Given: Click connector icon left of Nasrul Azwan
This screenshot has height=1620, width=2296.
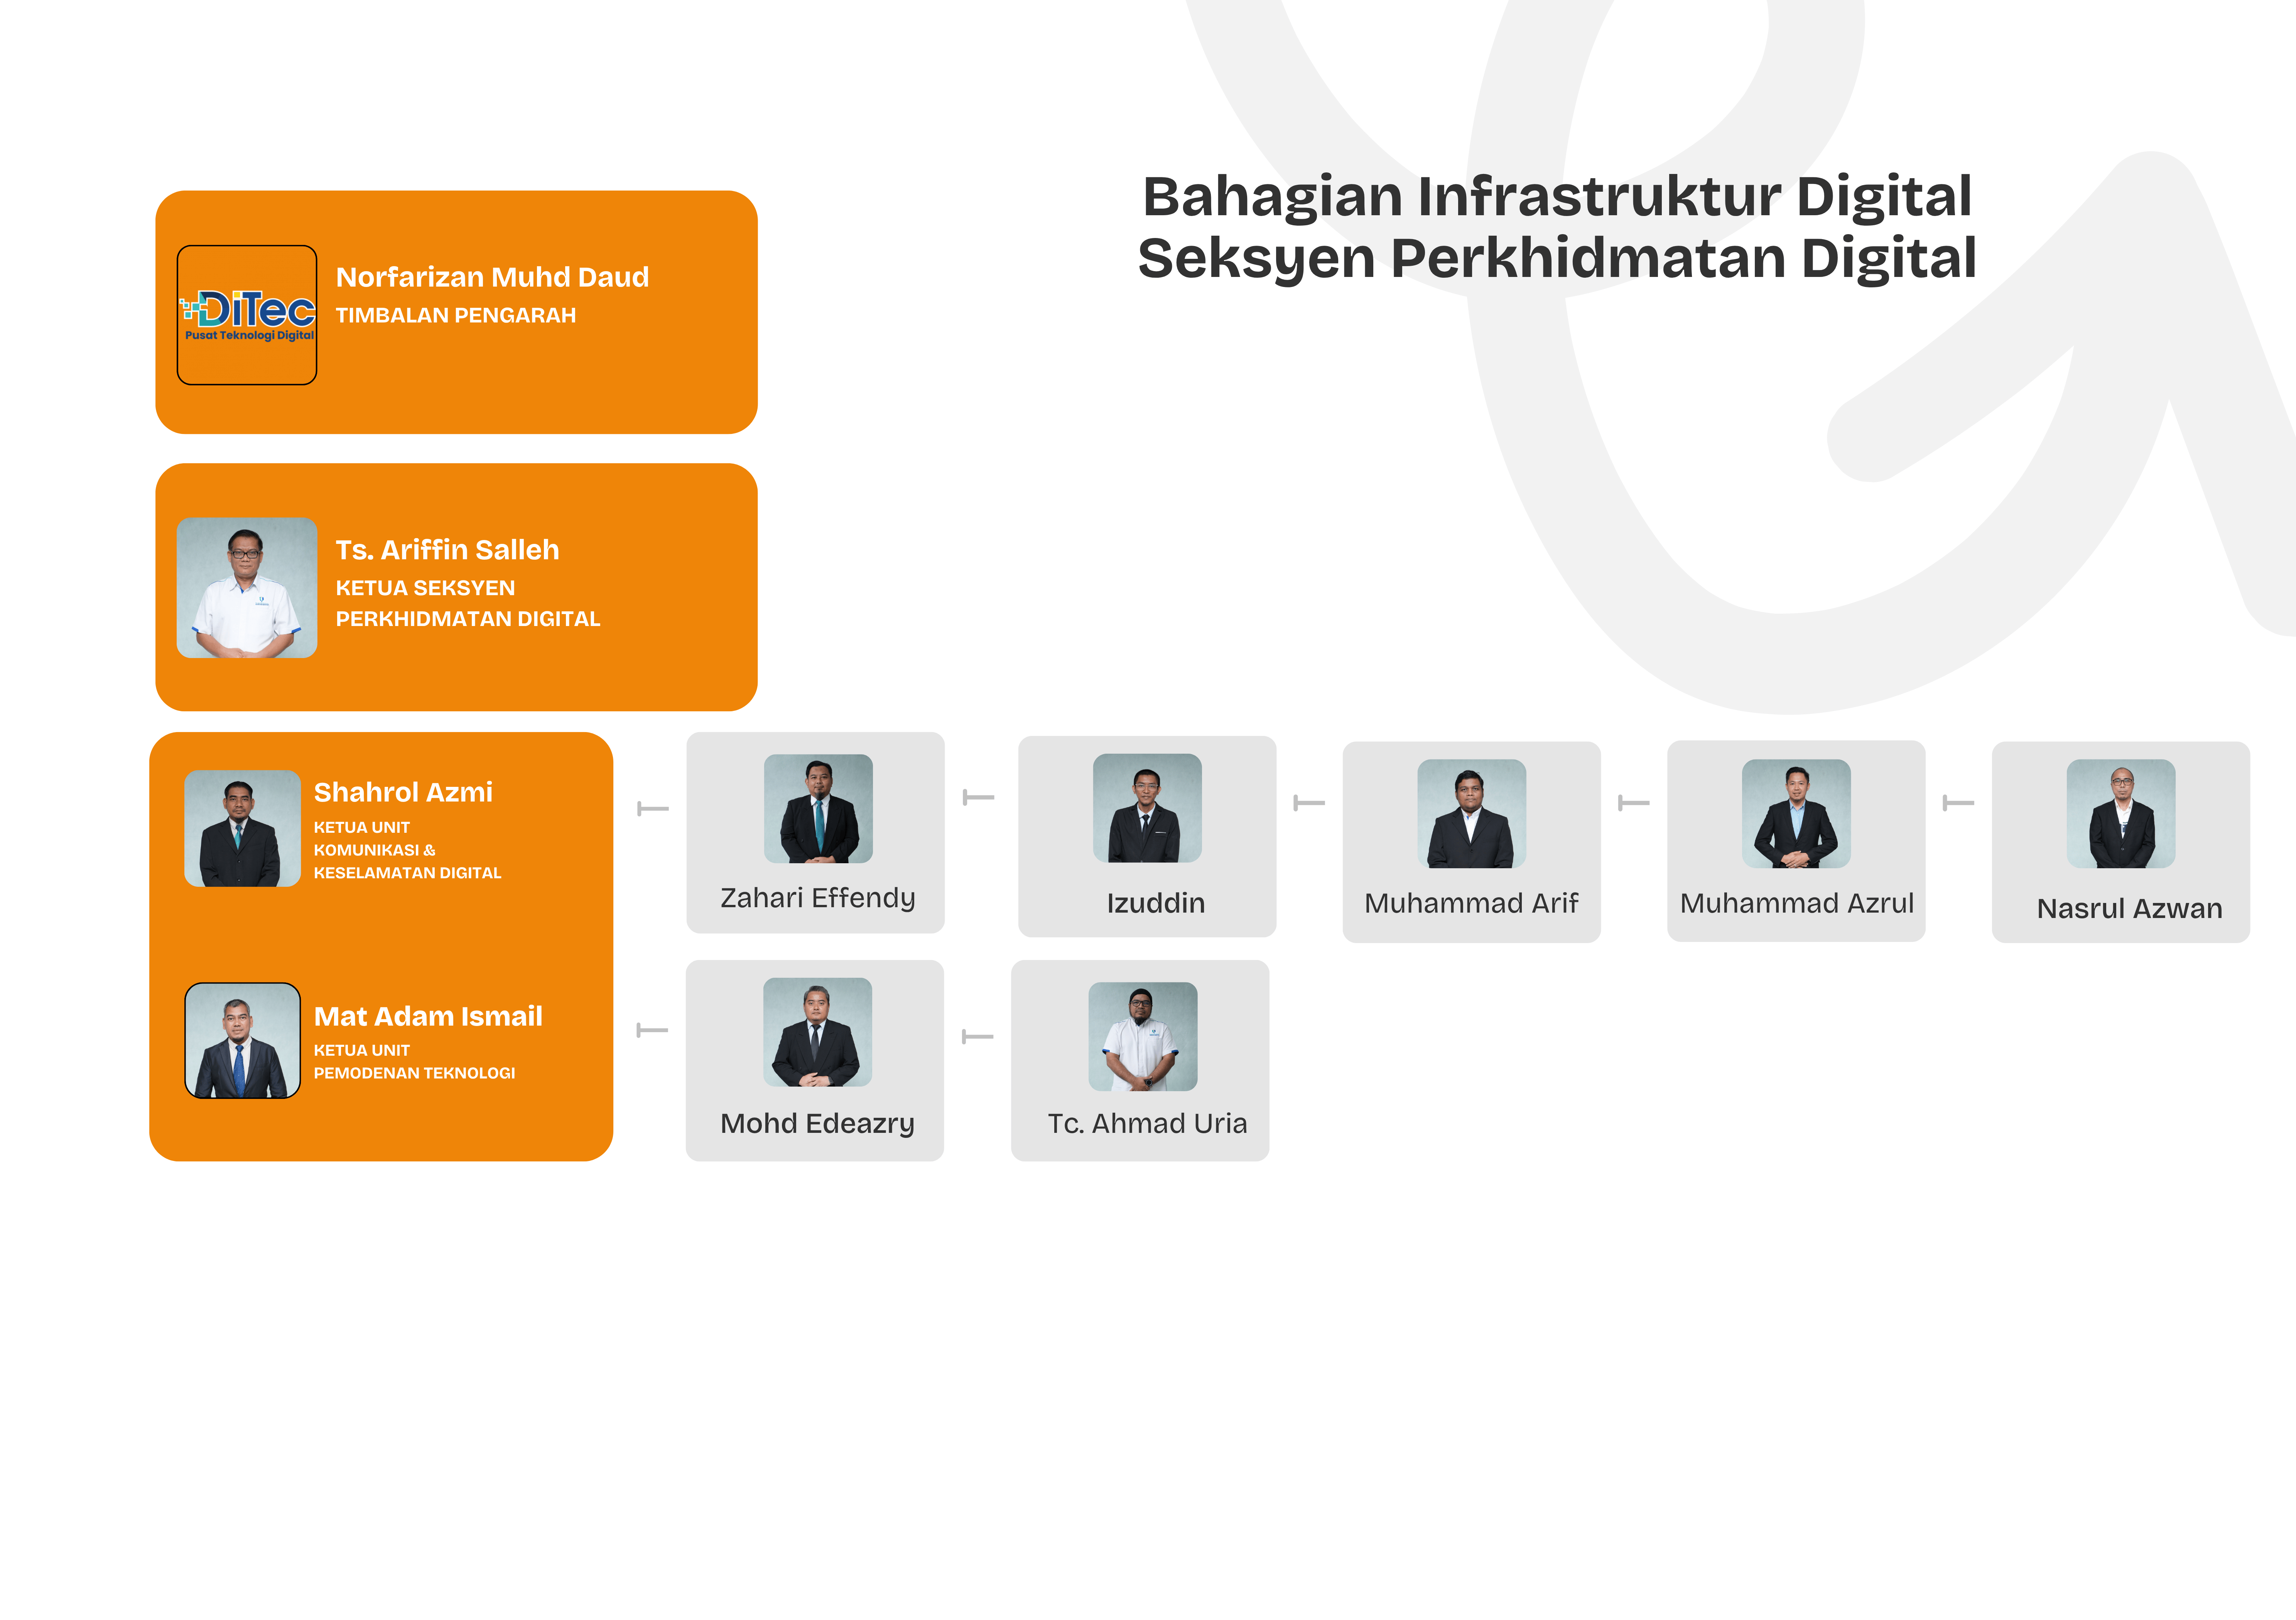Looking at the screenshot, I should coord(1958,803).
